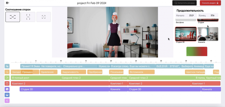
Task: Select the blue image track icon
Action: click(x=7, y=95)
